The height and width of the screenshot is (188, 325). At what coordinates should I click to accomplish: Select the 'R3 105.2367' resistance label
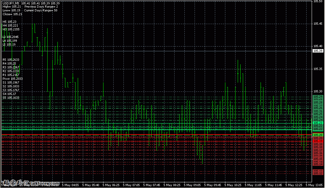pos(11,67)
